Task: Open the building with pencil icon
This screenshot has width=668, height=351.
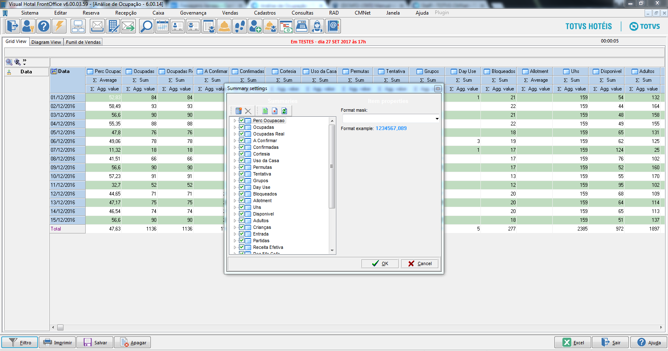Action: click(x=113, y=26)
